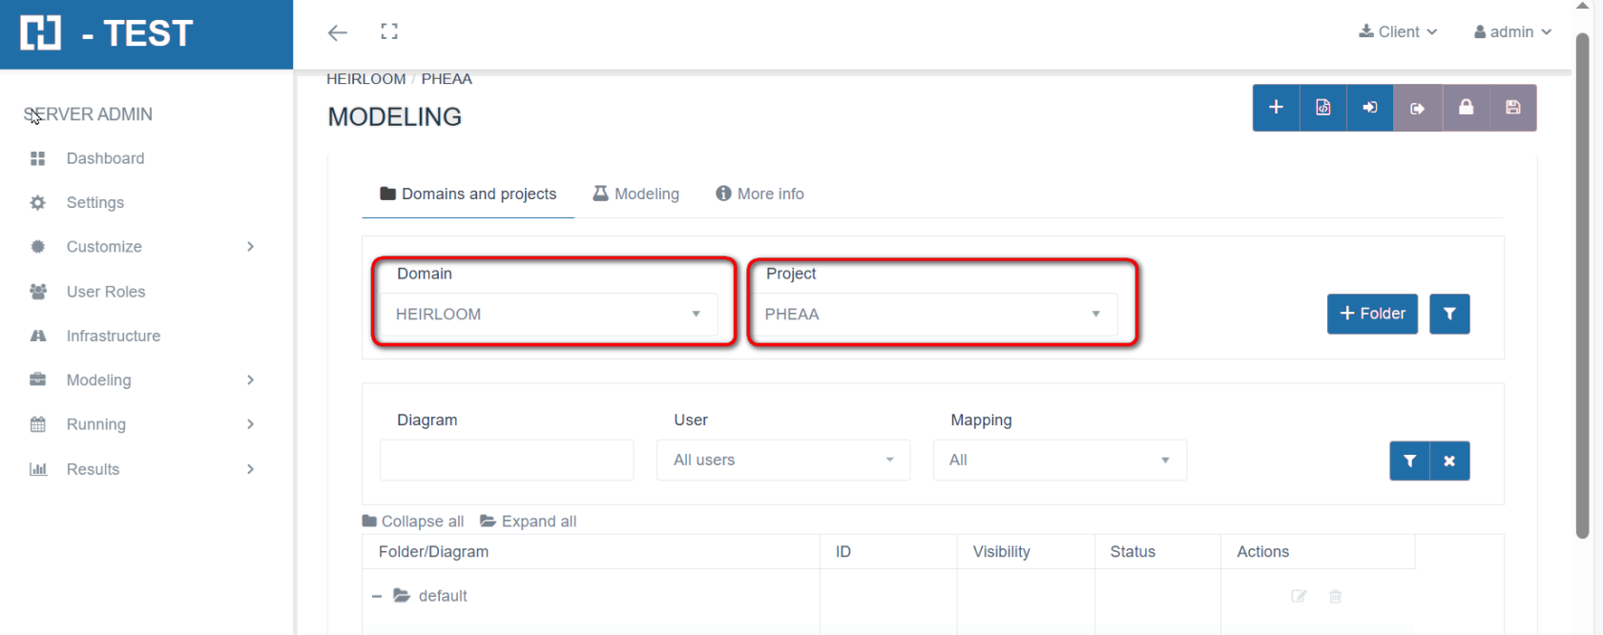Clear diagram filters with the X icon

tap(1449, 461)
